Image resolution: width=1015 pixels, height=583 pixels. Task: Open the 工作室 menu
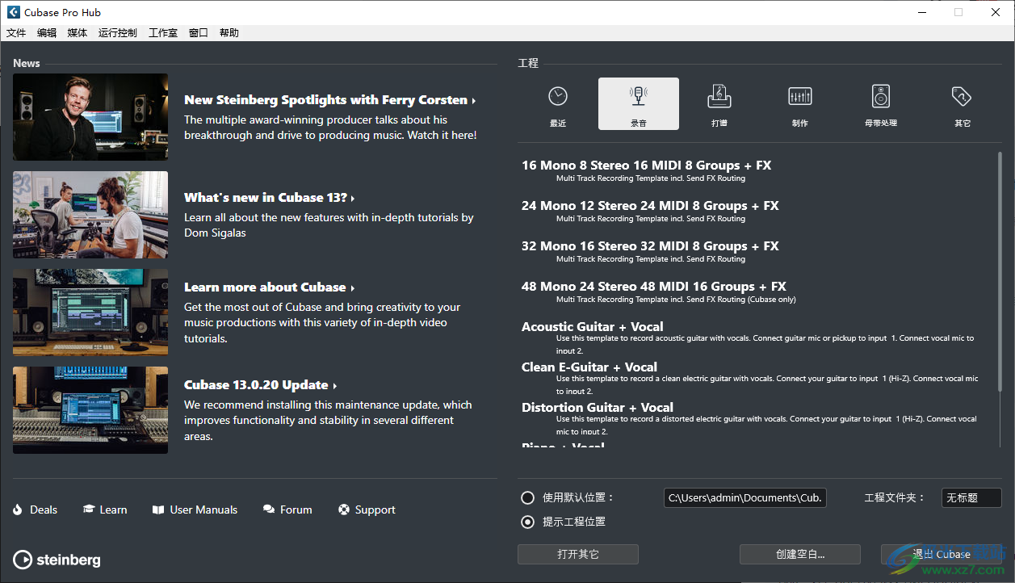(x=162, y=32)
